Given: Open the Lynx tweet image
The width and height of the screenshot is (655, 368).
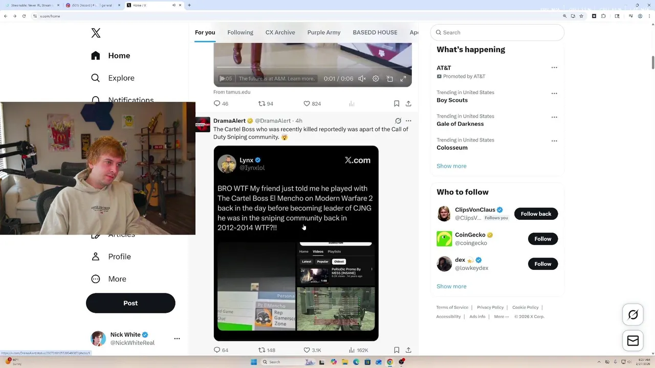Looking at the screenshot, I should [296, 243].
